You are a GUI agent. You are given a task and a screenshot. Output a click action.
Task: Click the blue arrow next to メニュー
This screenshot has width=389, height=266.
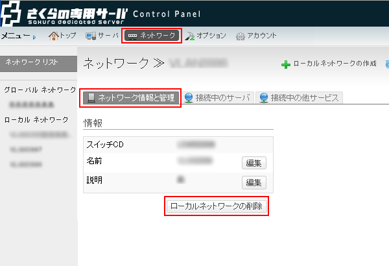click(34, 37)
